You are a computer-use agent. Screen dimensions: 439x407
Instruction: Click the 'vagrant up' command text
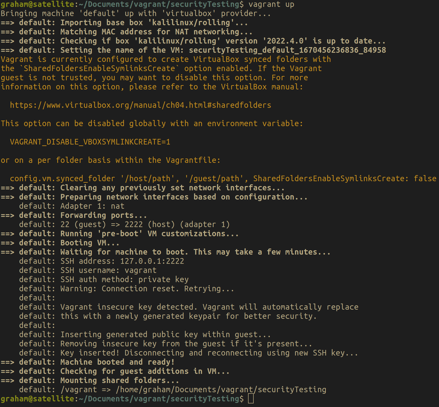click(271, 4)
